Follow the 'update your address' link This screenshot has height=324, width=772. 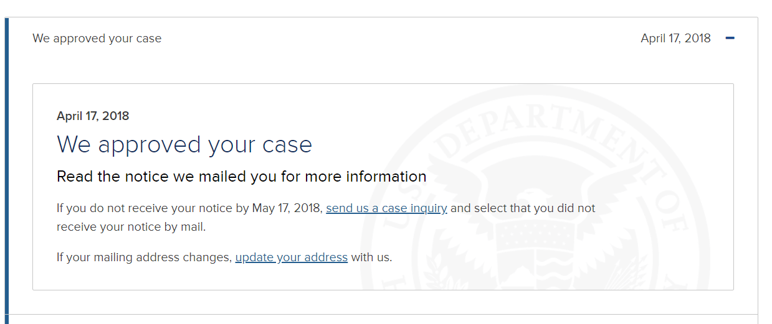point(292,257)
